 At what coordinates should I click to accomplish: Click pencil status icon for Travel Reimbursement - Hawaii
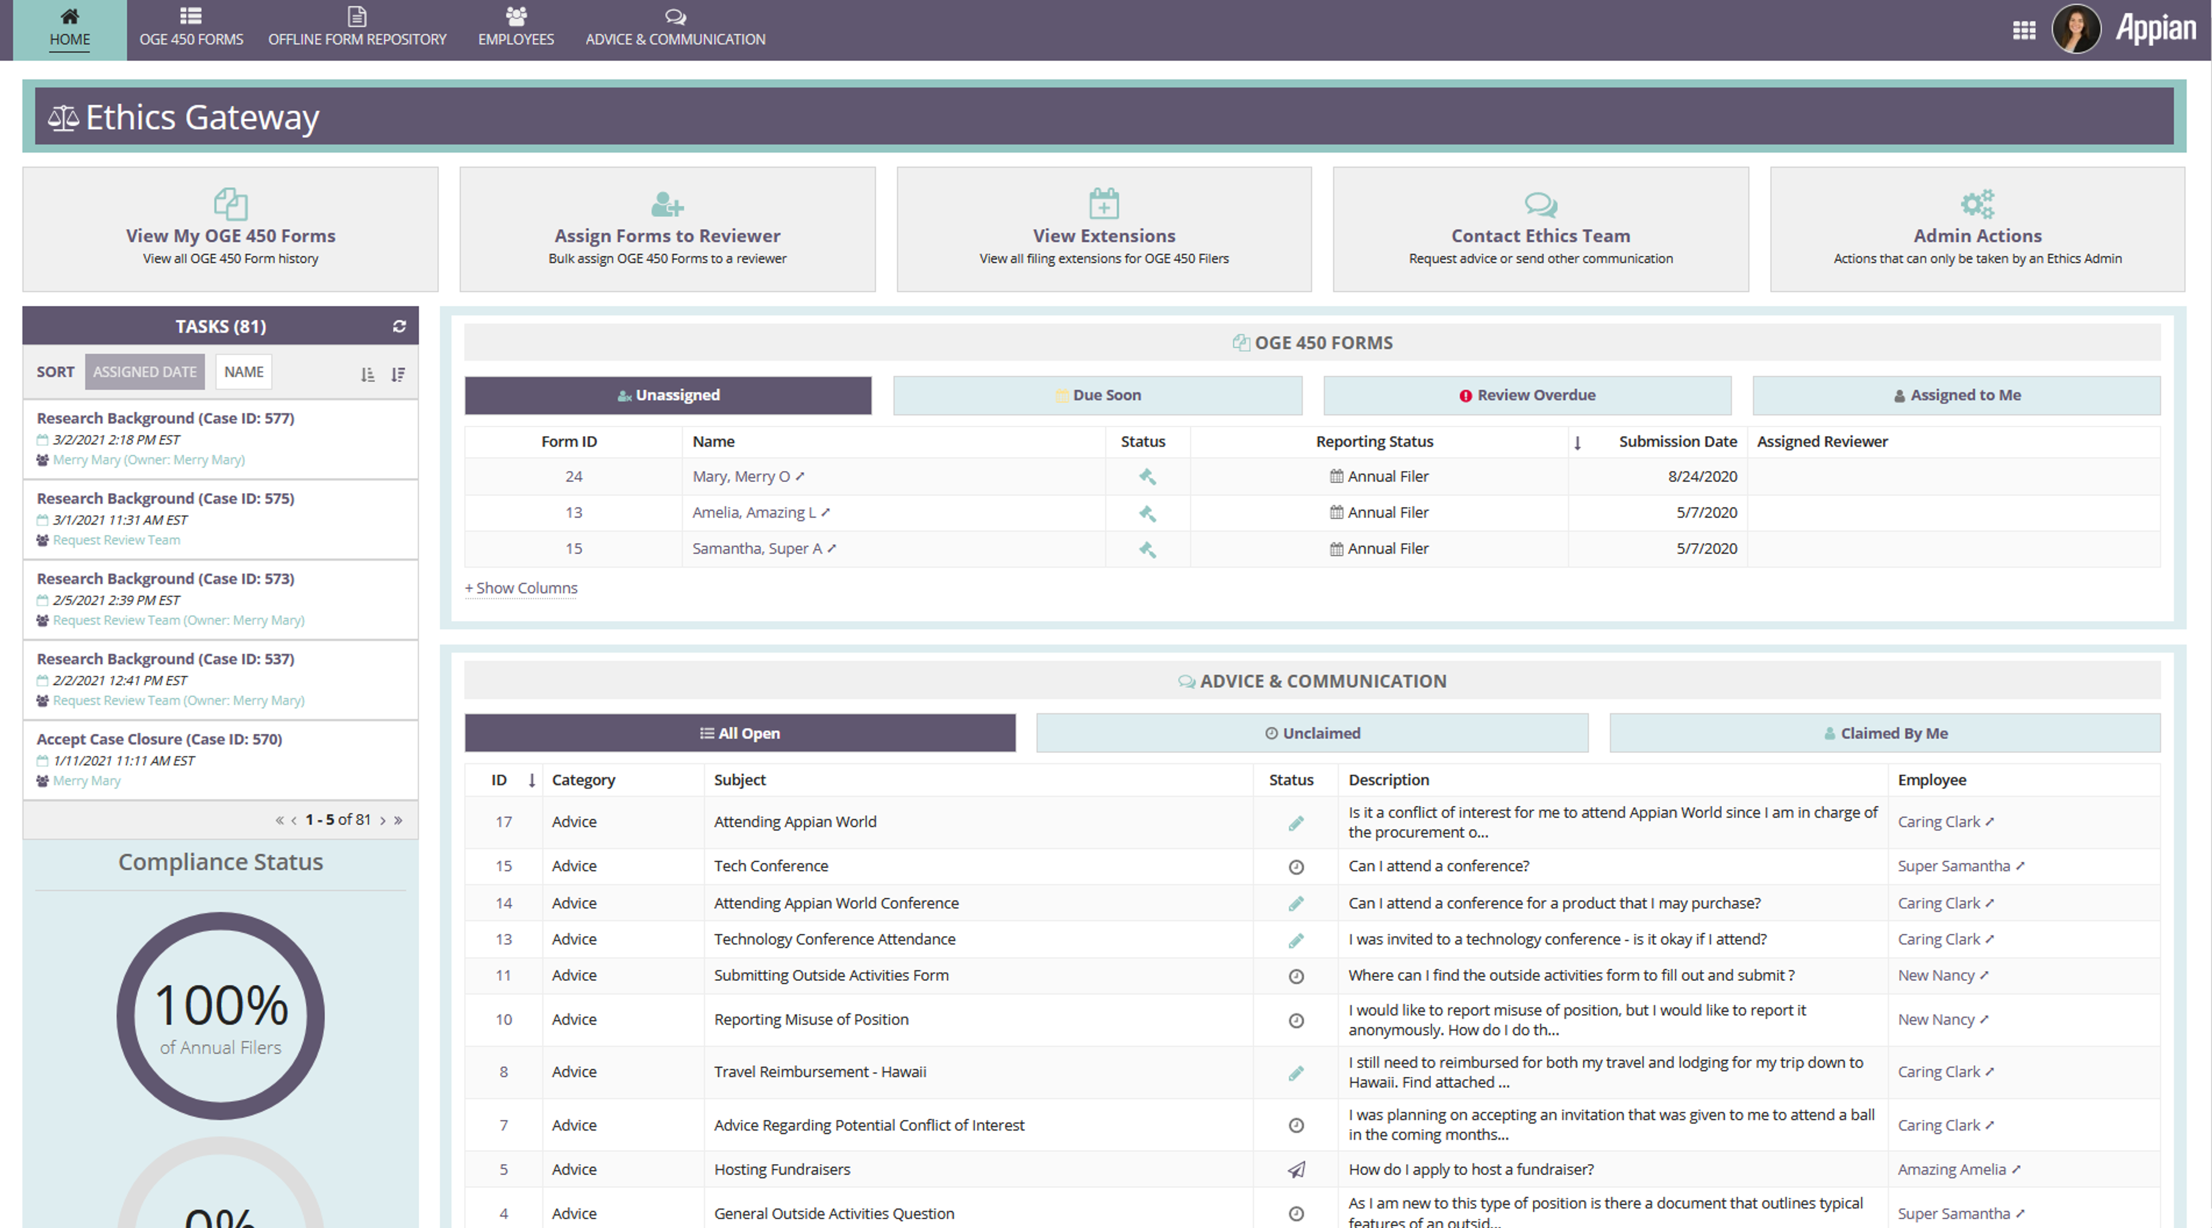[1296, 1074]
